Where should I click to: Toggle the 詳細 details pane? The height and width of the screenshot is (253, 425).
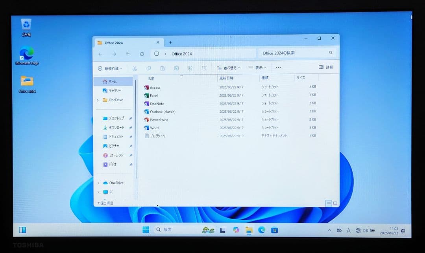pos(326,68)
